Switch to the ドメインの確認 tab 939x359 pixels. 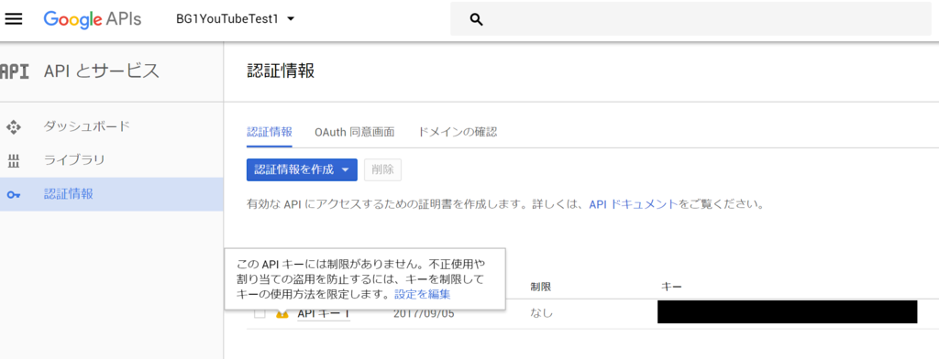(x=458, y=132)
